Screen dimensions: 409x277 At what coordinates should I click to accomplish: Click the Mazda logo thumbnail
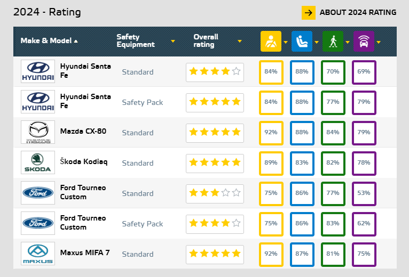(38, 132)
